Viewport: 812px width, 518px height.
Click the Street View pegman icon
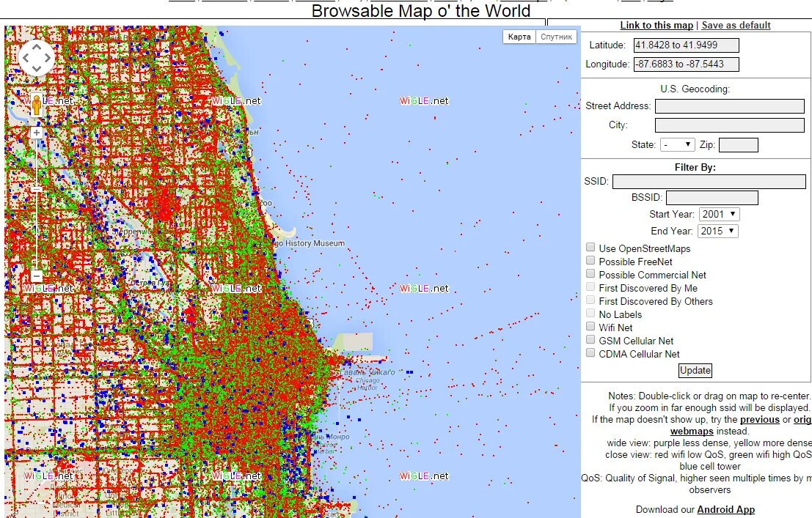36,105
